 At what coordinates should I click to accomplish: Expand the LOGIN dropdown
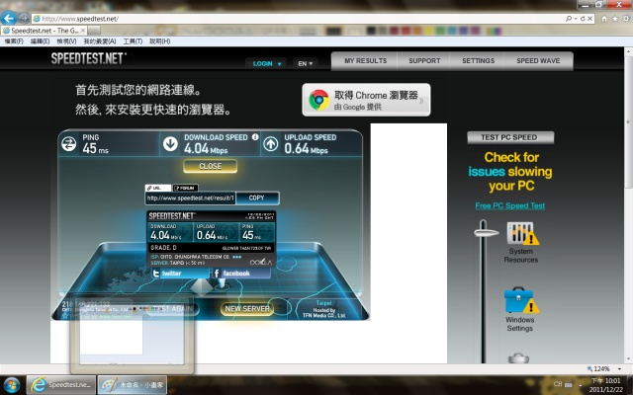click(266, 63)
